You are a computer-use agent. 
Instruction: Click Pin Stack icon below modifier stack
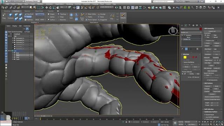[x=182, y=49]
